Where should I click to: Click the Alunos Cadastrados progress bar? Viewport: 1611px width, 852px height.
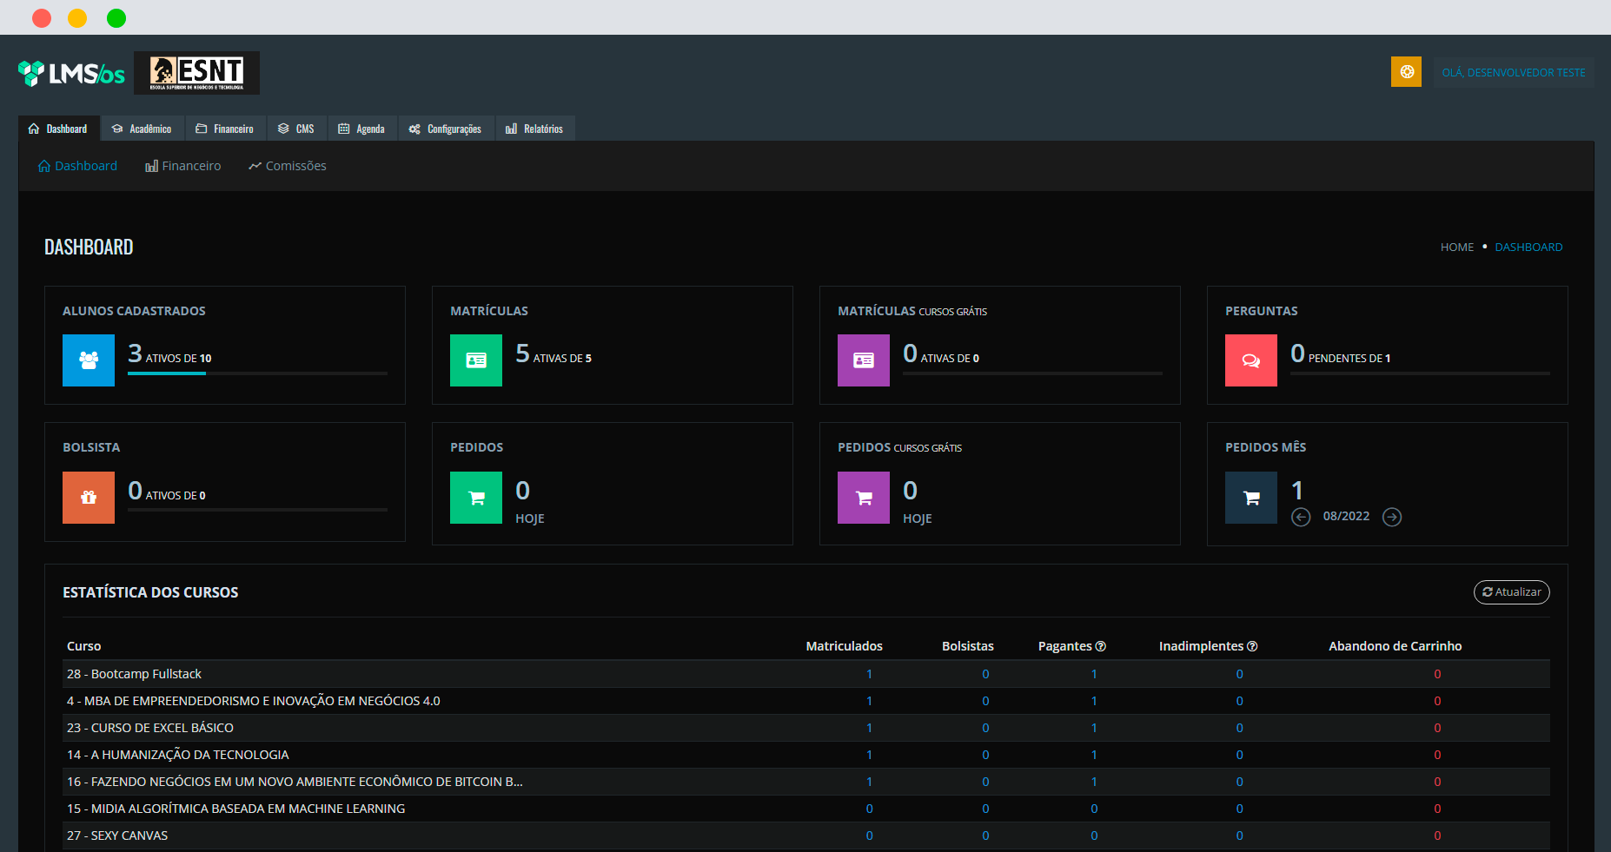tap(257, 373)
